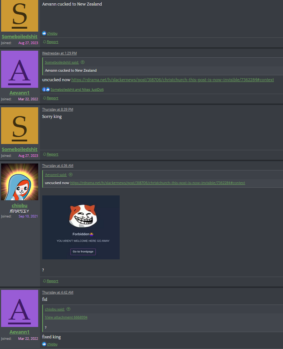Viewport: 283px width, 349px height.
Task: Click the like reaction icon beside first chiobu
Action: tap(44, 33)
